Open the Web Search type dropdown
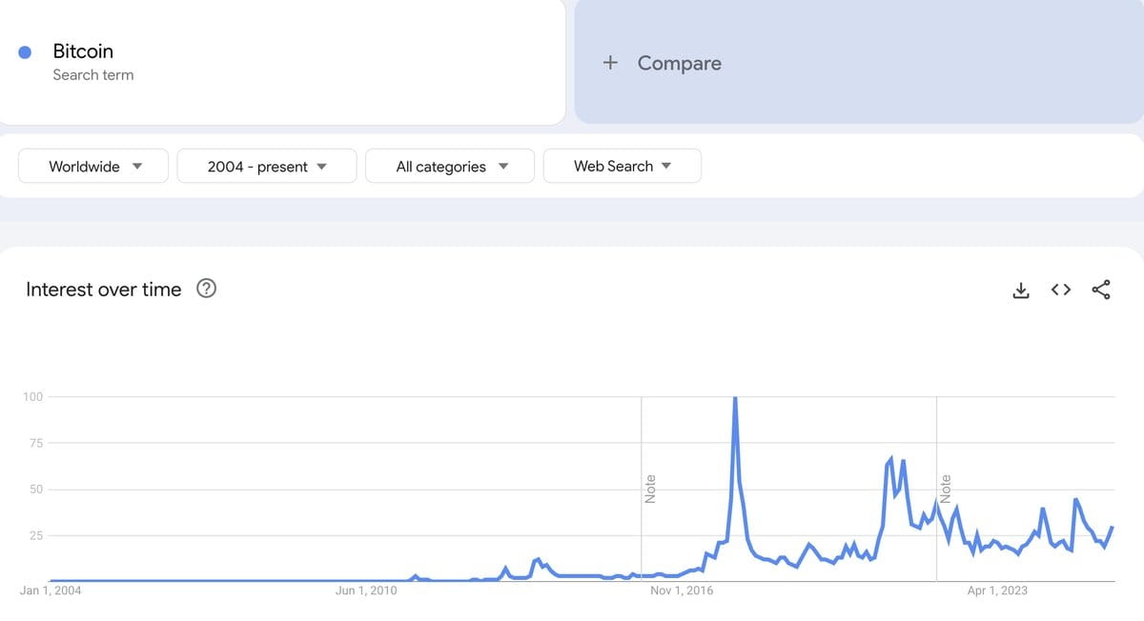Image resolution: width=1144 pixels, height=621 pixels. point(623,166)
